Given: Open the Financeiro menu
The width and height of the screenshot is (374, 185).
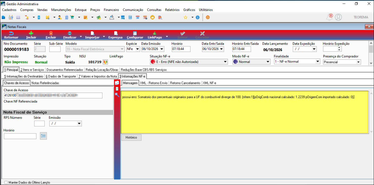Looking at the screenshot, I should click(111, 10).
